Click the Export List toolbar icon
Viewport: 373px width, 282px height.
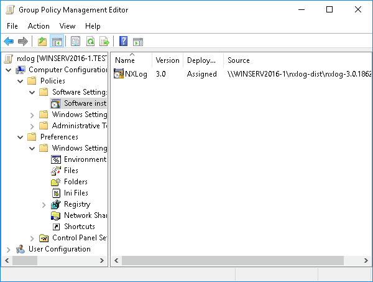(x=105, y=42)
